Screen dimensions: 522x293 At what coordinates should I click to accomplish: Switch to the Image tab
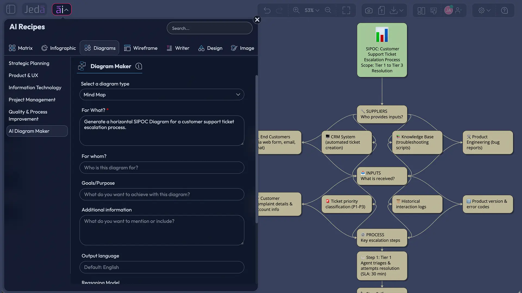[x=243, y=48]
